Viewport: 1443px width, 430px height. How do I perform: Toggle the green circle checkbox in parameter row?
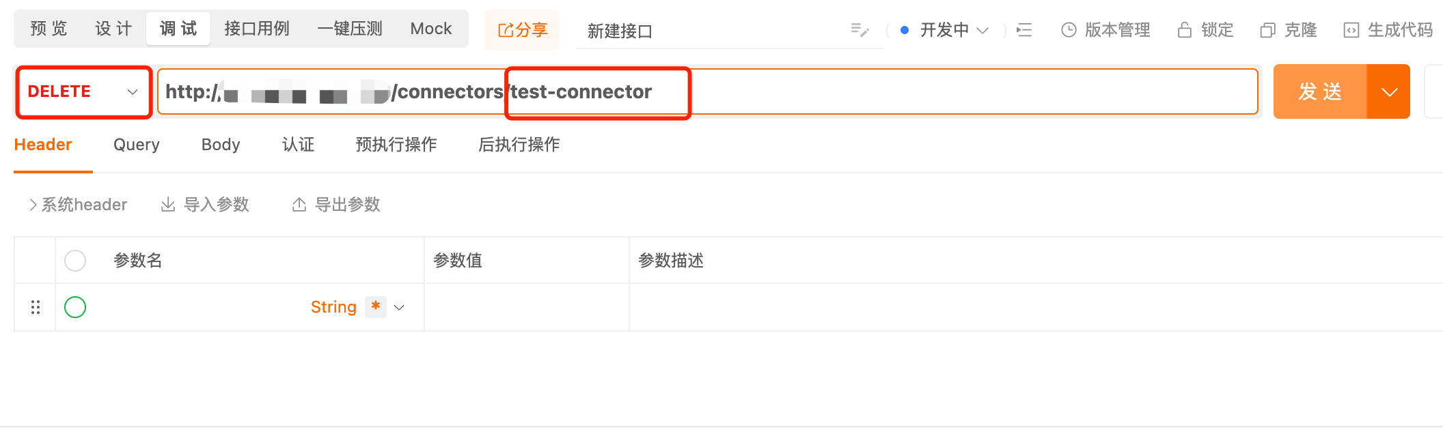[75, 307]
